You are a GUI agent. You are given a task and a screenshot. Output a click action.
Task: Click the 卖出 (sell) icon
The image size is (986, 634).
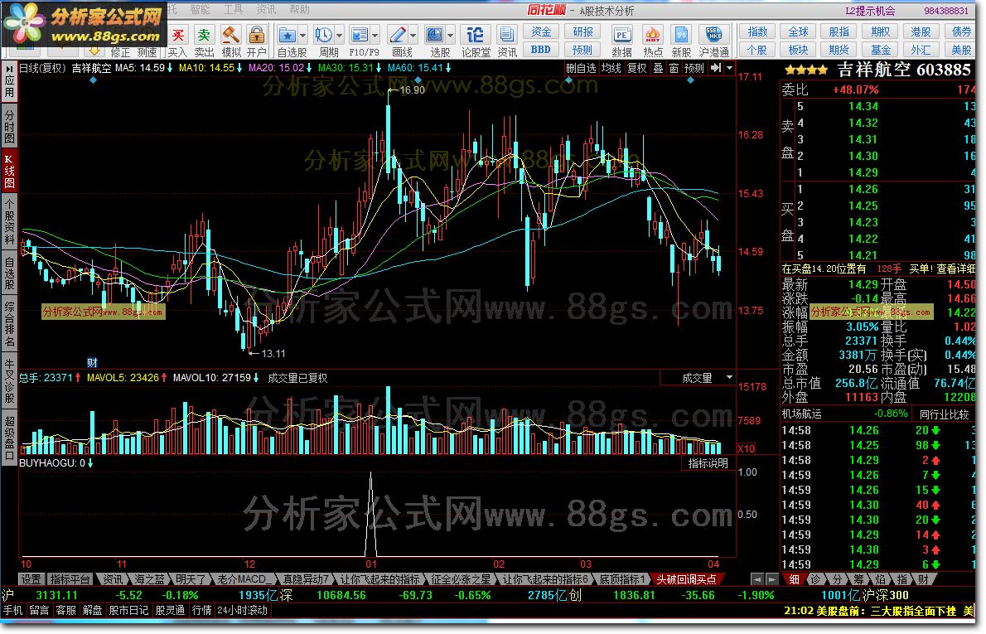pyautogui.click(x=204, y=35)
